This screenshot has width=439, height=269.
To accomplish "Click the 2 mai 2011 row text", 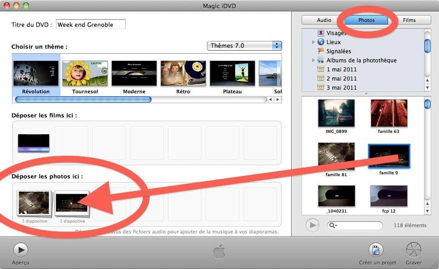I will (x=342, y=78).
